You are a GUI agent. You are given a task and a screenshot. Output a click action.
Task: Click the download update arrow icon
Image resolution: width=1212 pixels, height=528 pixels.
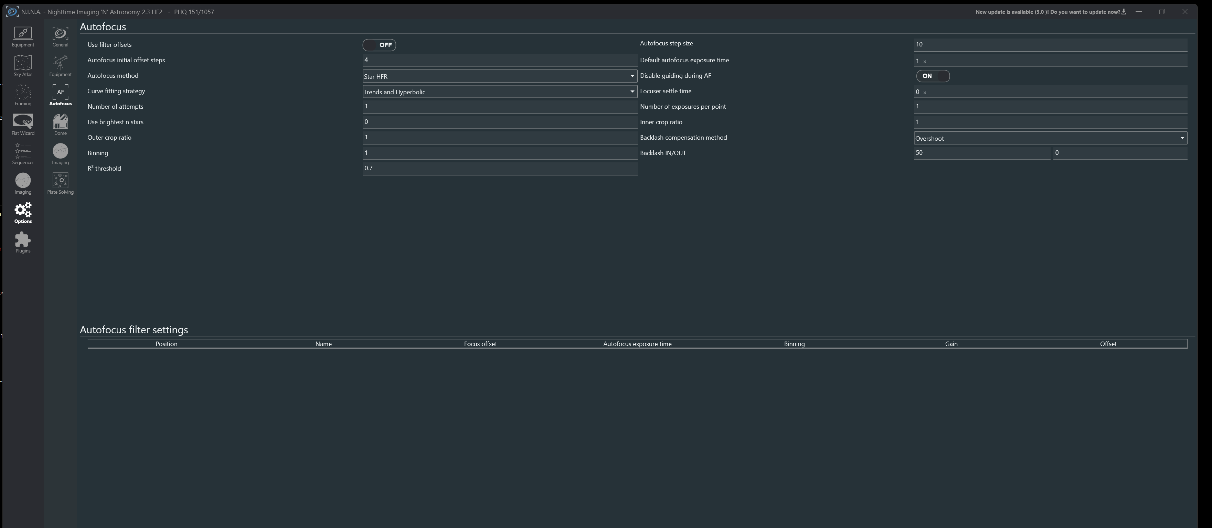(1124, 12)
